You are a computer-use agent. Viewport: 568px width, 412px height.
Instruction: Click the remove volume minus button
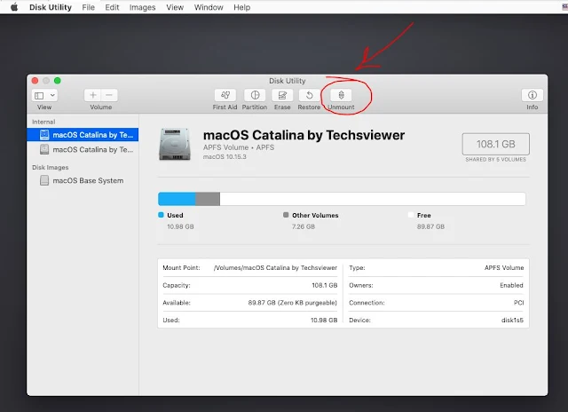109,95
